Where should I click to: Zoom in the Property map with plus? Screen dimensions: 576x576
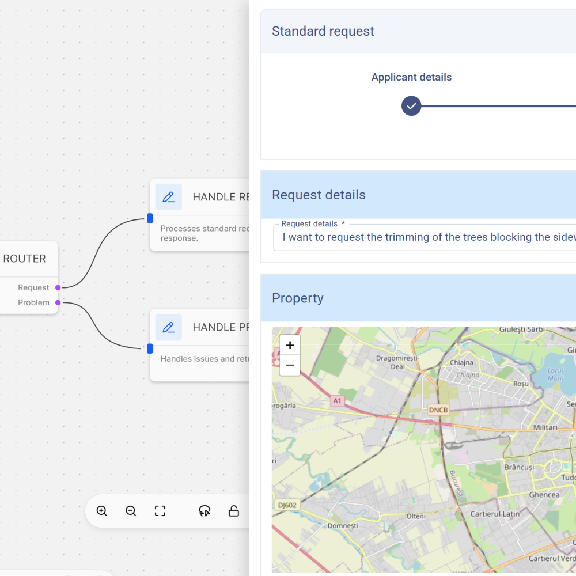tap(290, 345)
